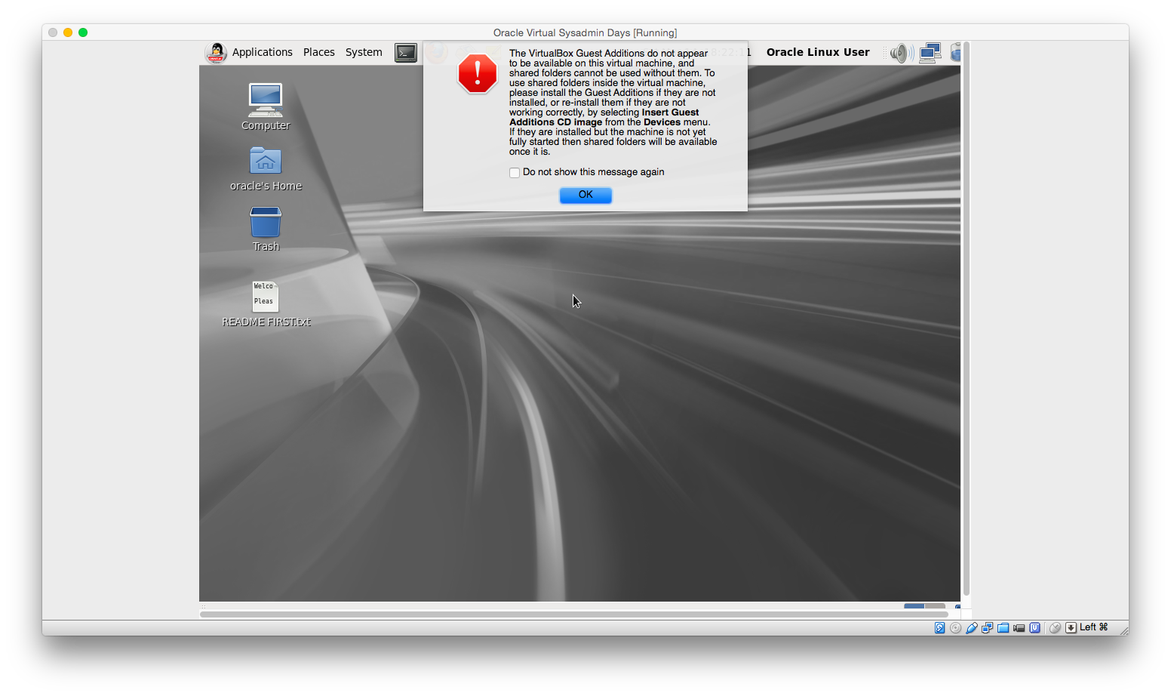Click the hard disk activity indicator
The height and width of the screenshot is (696, 1171).
point(939,628)
